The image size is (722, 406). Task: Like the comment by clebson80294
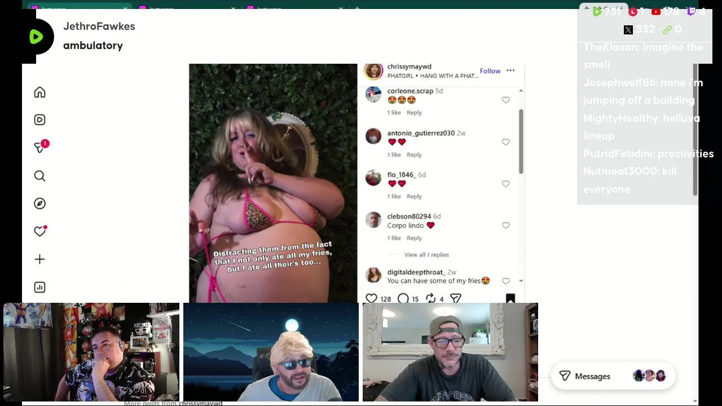[x=505, y=226]
